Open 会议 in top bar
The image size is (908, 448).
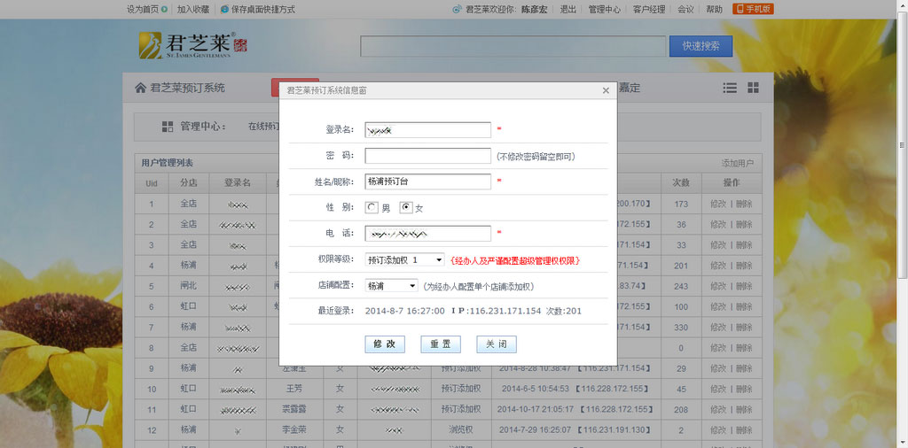(685, 9)
